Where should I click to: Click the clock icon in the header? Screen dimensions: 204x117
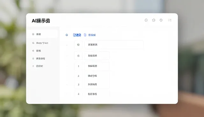146,20
